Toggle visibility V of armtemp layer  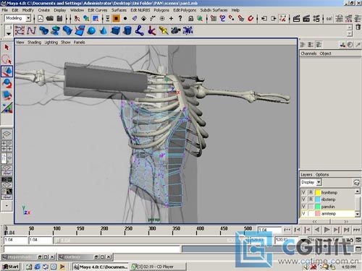[303, 213]
